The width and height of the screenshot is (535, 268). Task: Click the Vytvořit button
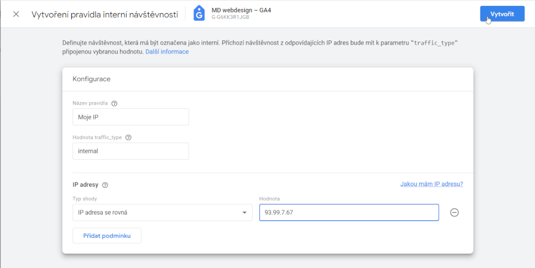[502, 14]
